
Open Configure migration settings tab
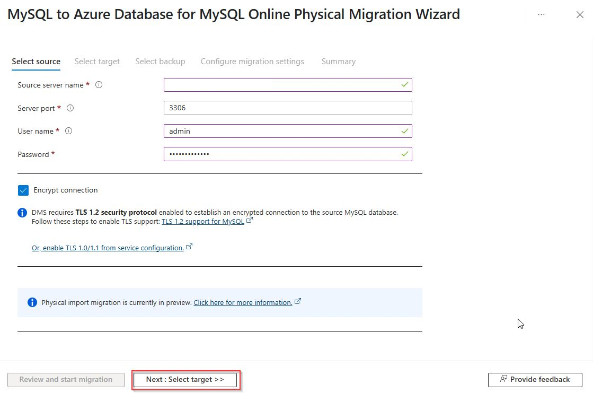252,62
